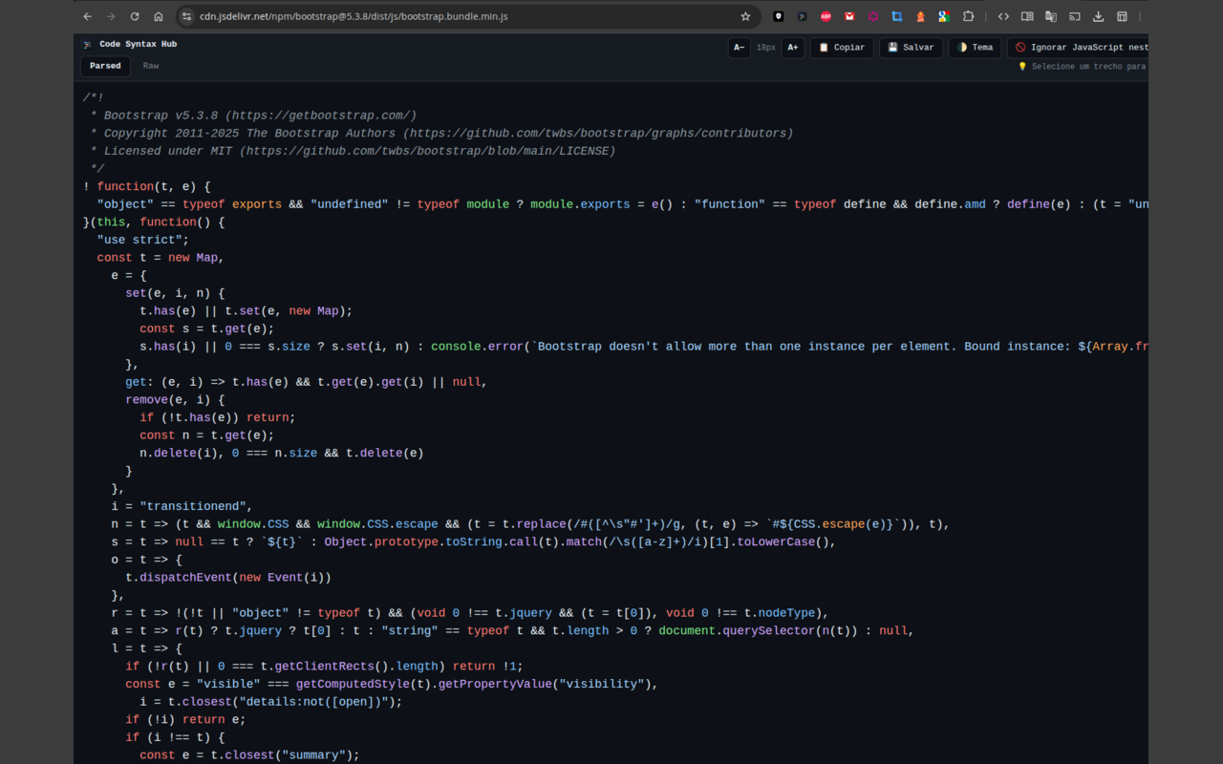Click the 'Selecione um trecho' hint text
This screenshot has width=1223, height=764.
1083,67
